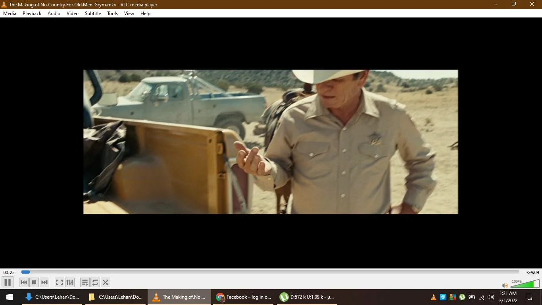Screen dimensions: 542x305
Task: Open the Subtitle menu
Action: (93, 14)
